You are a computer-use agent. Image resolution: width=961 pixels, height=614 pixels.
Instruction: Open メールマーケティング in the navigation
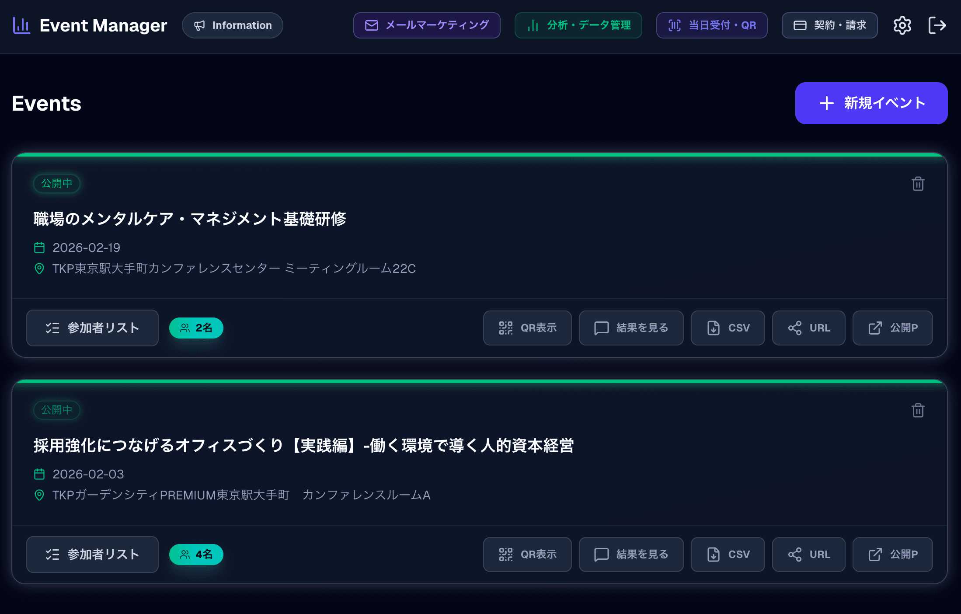[x=427, y=25]
